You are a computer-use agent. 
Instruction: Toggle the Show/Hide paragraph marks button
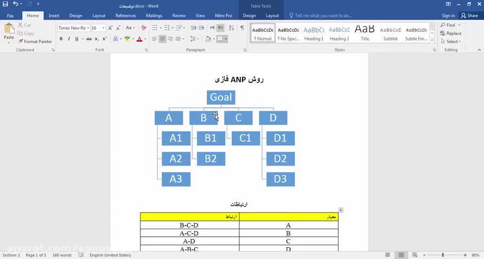[243, 28]
